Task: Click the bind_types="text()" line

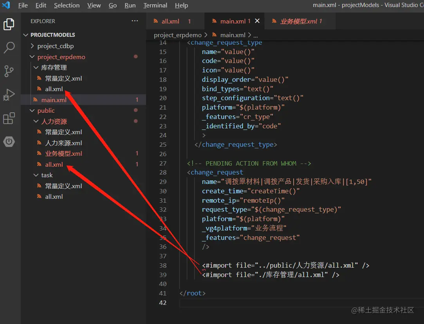Action: click(x=237, y=89)
